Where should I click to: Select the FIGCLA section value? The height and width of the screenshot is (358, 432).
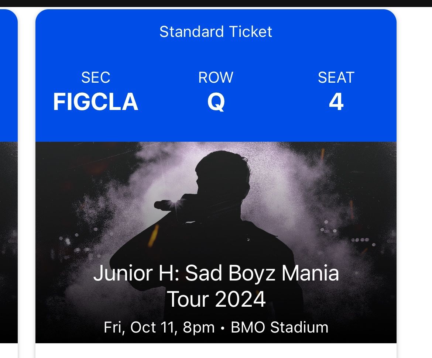[x=96, y=102]
